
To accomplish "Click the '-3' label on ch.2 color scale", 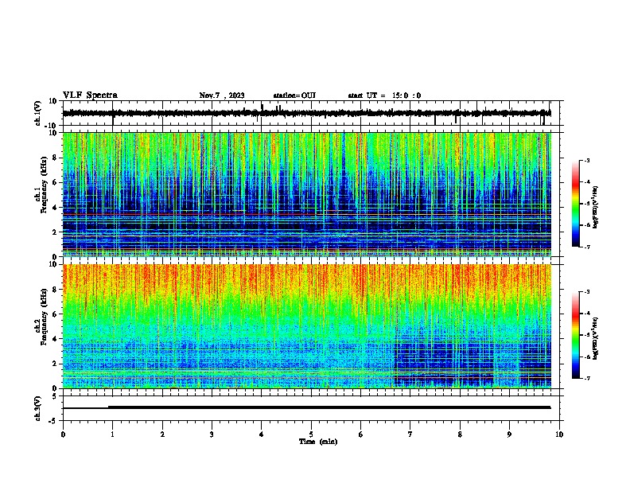I will coord(586,292).
